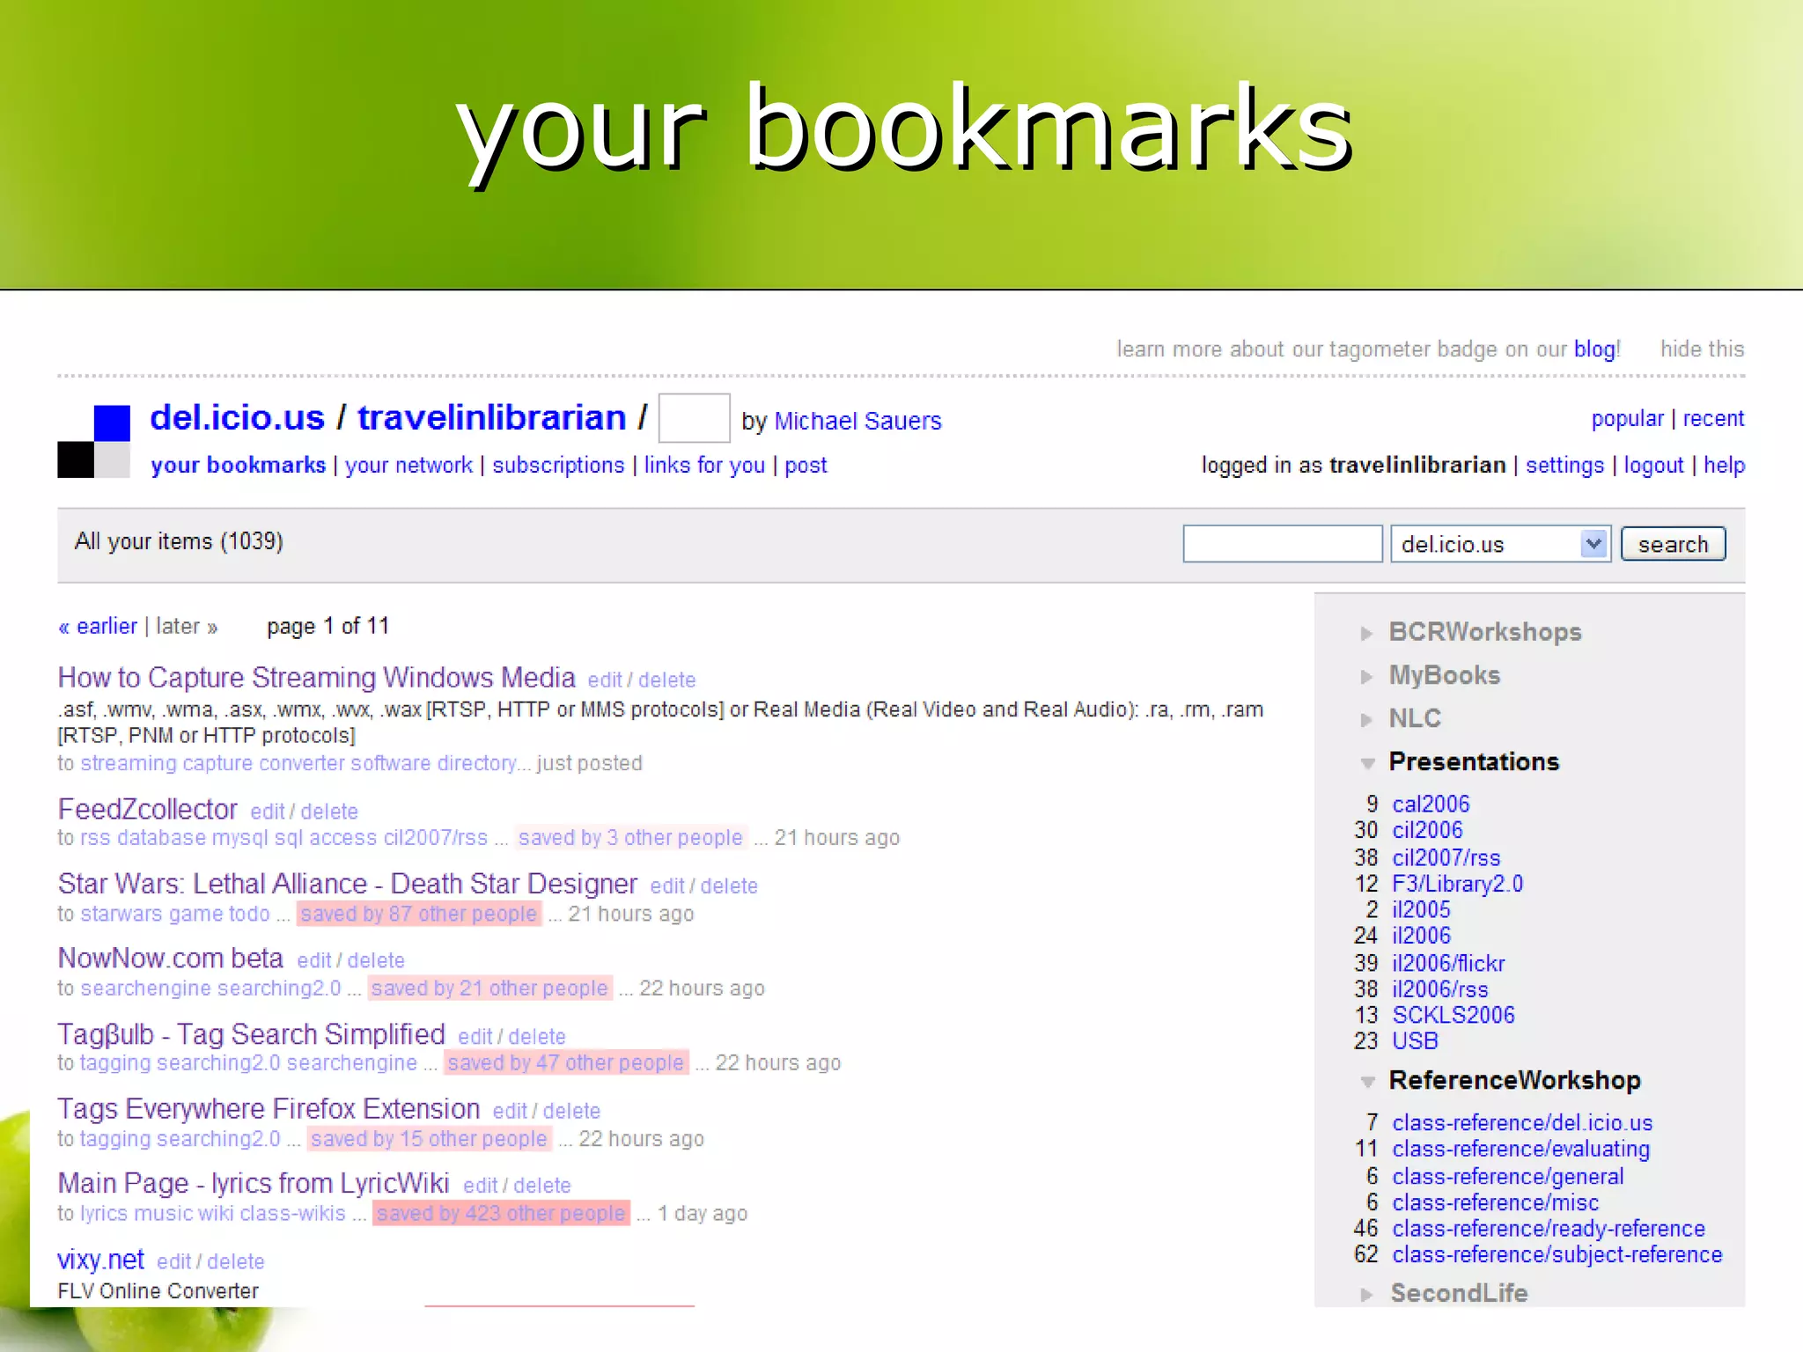Go to your network
1803x1352 pixels.
408,465
